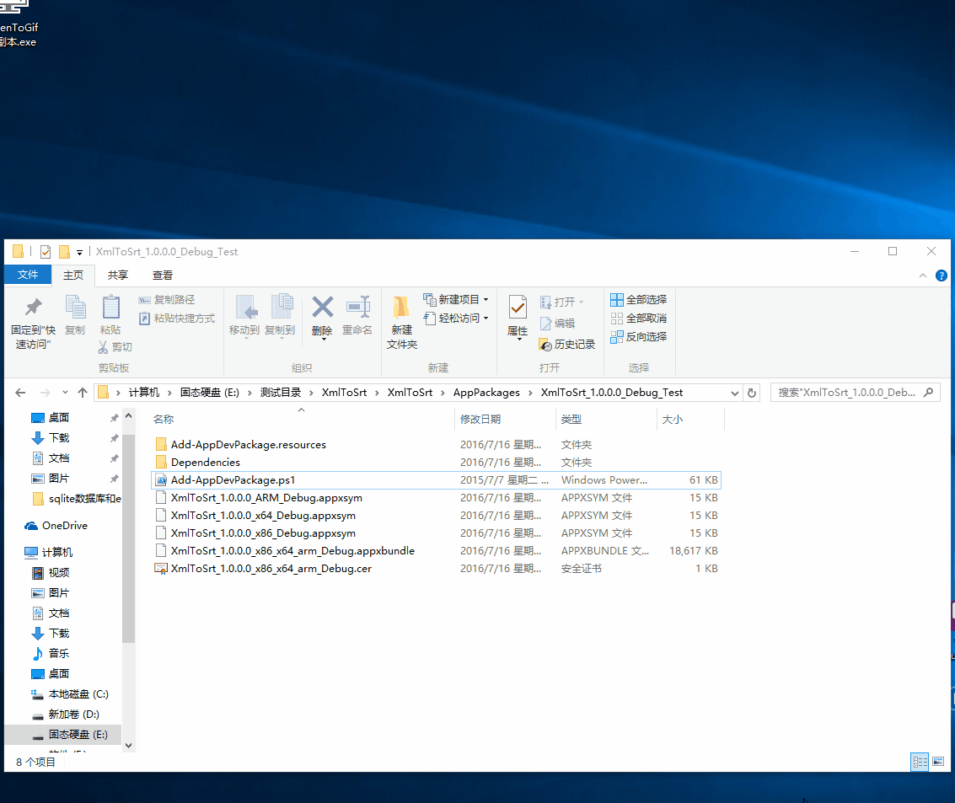Click the 粘贴 paste icon
This screenshot has height=803, width=955.
point(110,307)
